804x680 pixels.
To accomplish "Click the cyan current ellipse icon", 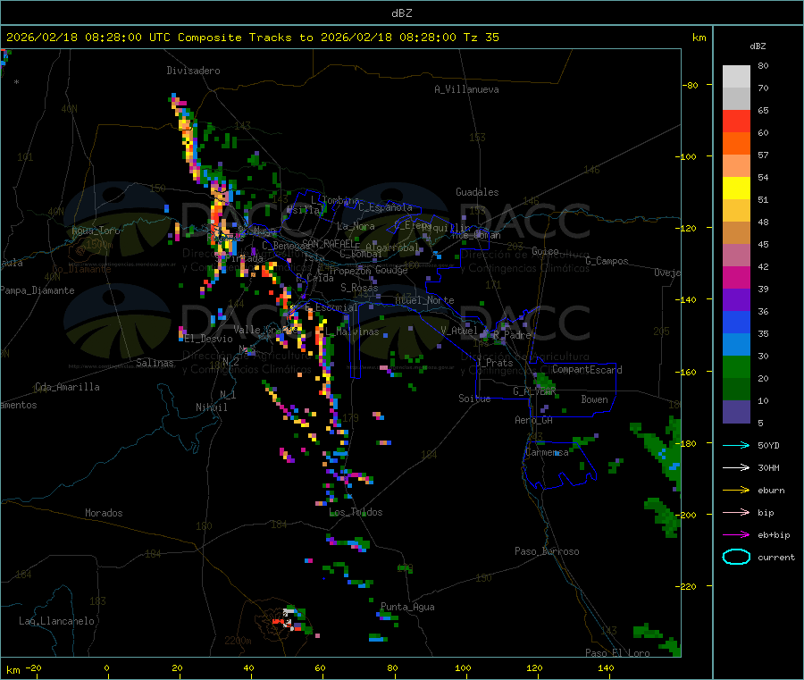I will click(736, 557).
